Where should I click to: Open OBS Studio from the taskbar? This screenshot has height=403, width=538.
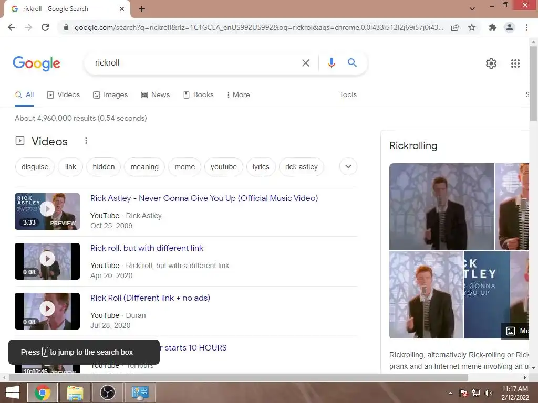tap(108, 393)
